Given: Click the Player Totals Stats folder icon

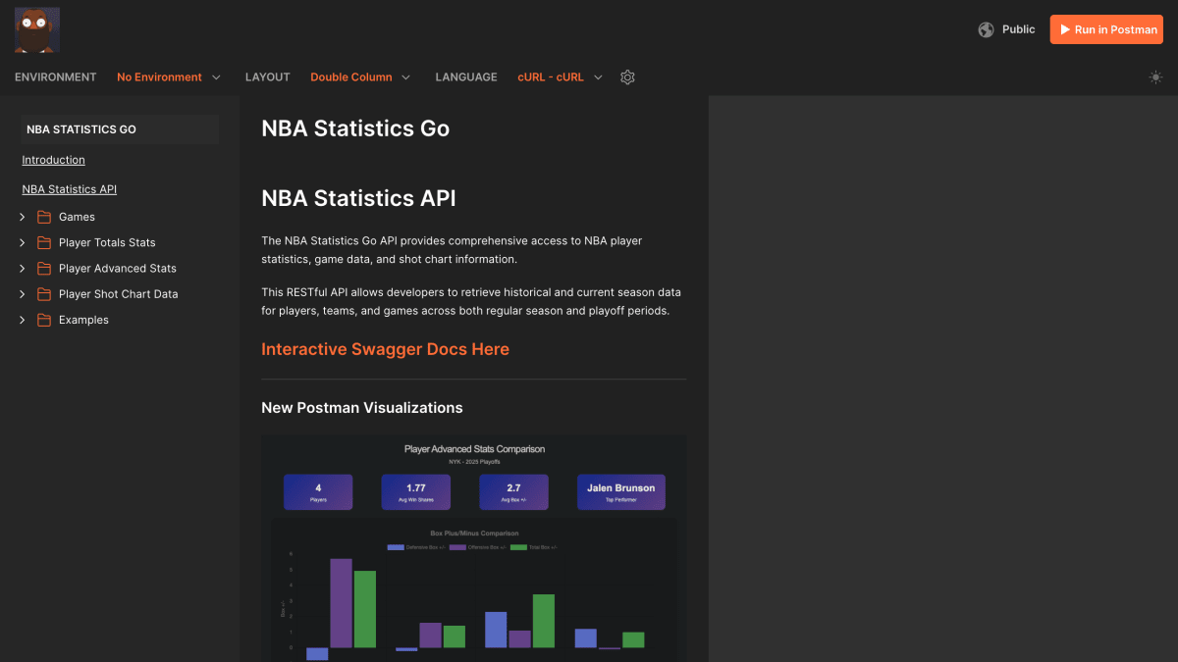Looking at the screenshot, I should click(44, 242).
